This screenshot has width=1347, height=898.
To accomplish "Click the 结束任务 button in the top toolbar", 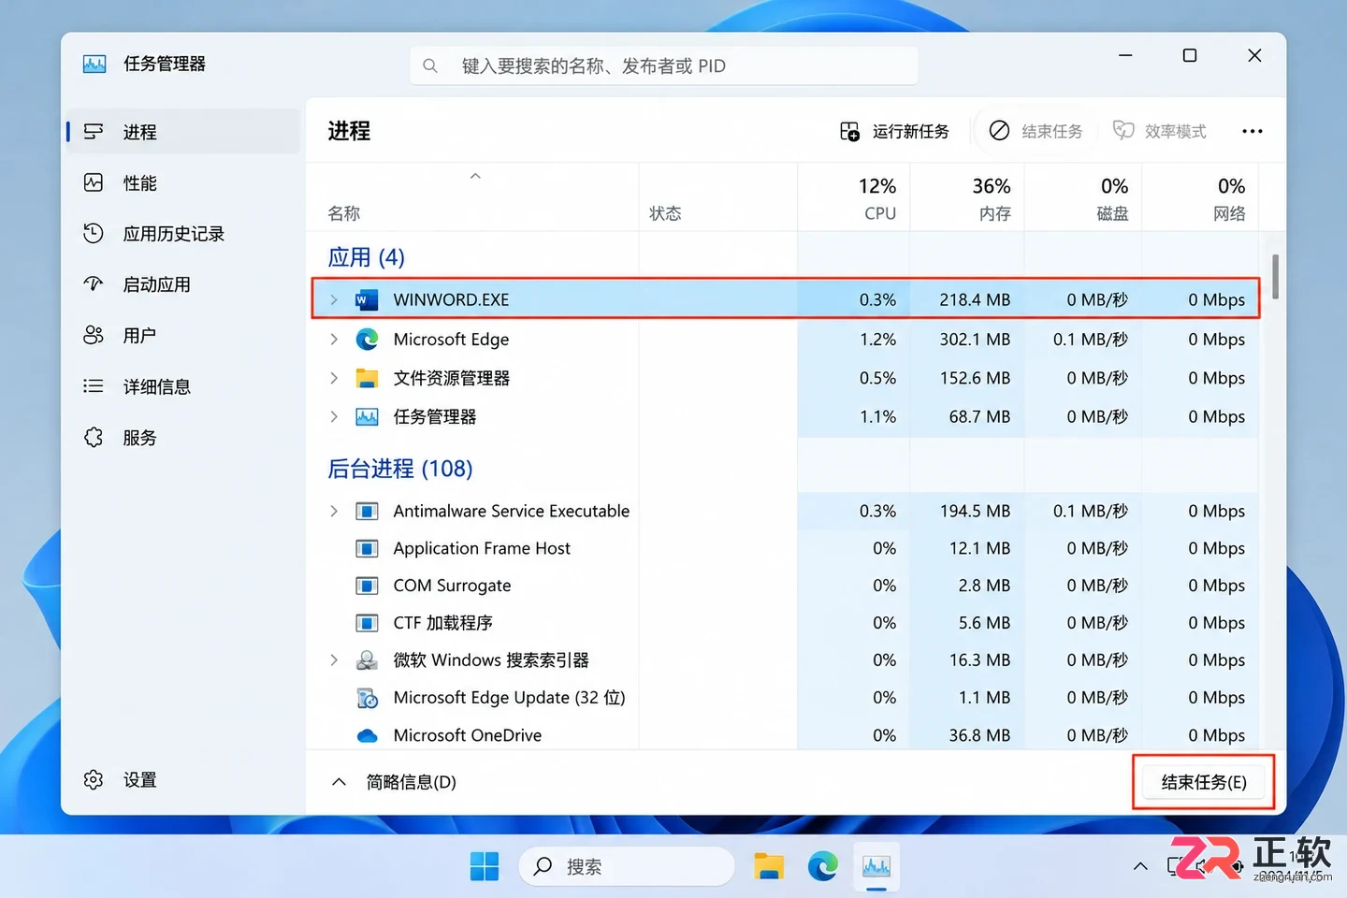I will [1036, 131].
